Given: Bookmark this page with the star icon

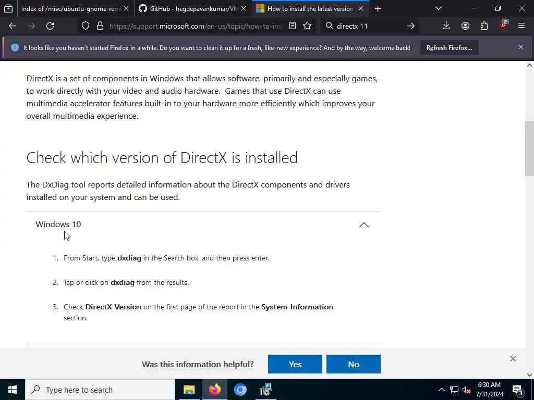Looking at the screenshot, I should [x=307, y=26].
